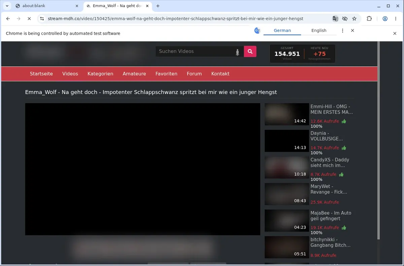The height and width of the screenshot is (266, 404).
Task: Stop loading the page
Action: point(29,19)
